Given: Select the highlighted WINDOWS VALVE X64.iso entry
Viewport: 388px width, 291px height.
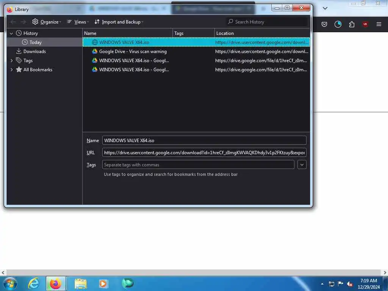Looking at the screenshot, I should [196, 42].
